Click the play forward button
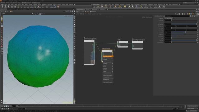The width and height of the screenshot is (199, 112). [x=8, y=106]
